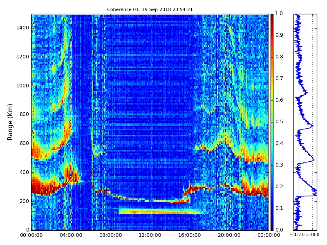Click the 04:00:00 time tick label
The height and width of the screenshot is (245, 327).
71,235
